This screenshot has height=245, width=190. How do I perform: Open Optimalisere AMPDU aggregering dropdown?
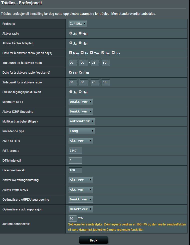[x=81, y=199]
